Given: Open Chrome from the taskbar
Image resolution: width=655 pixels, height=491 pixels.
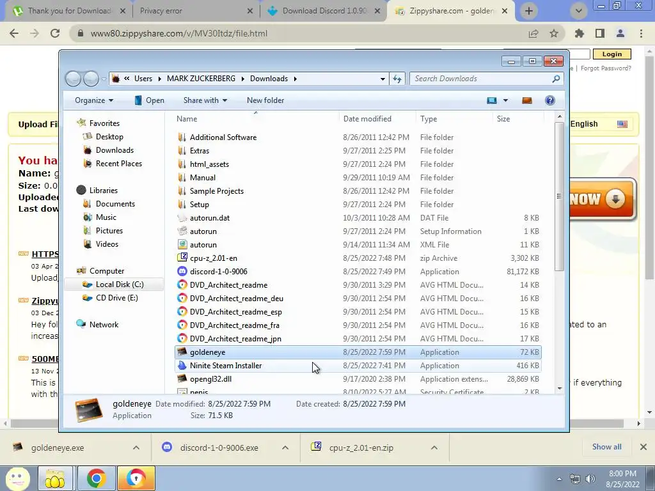Looking at the screenshot, I should [97, 478].
